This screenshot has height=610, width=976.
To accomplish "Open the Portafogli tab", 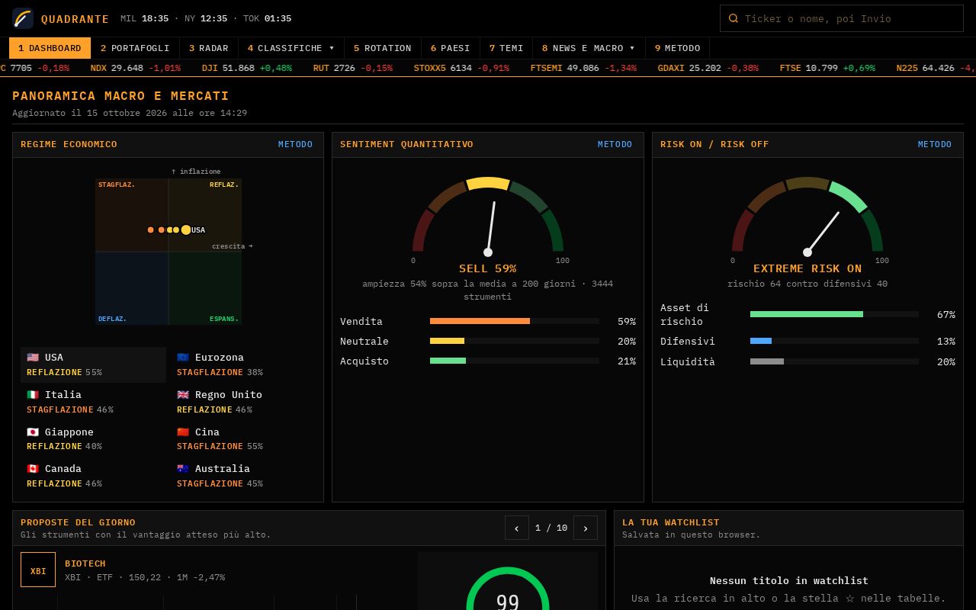I will click(x=135, y=48).
